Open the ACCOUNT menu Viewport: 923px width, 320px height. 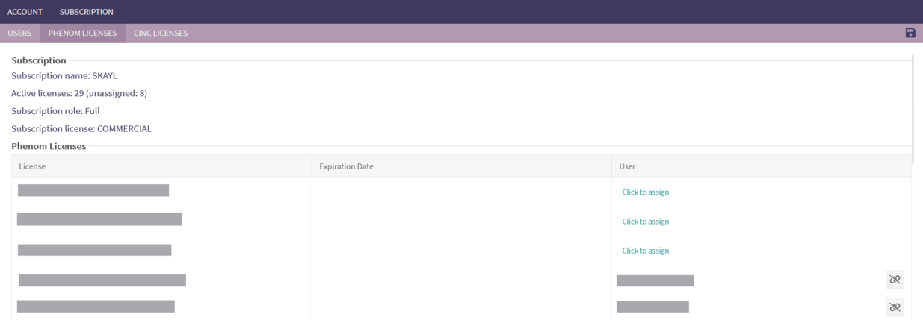coord(25,12)
